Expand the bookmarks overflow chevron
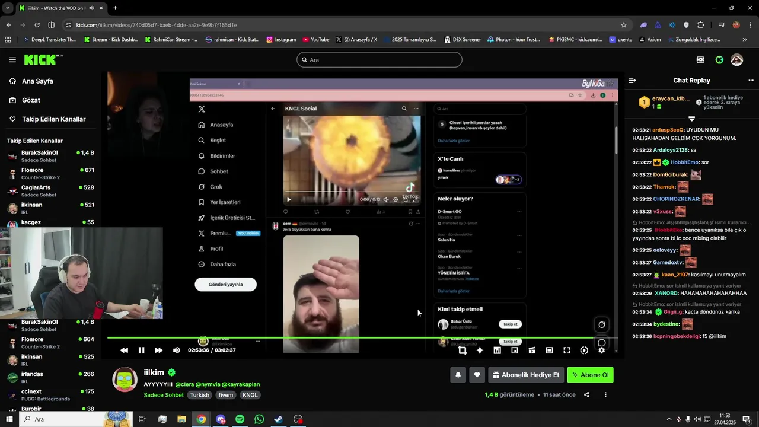Screen dimensions: 759x427 coord(745,40)
